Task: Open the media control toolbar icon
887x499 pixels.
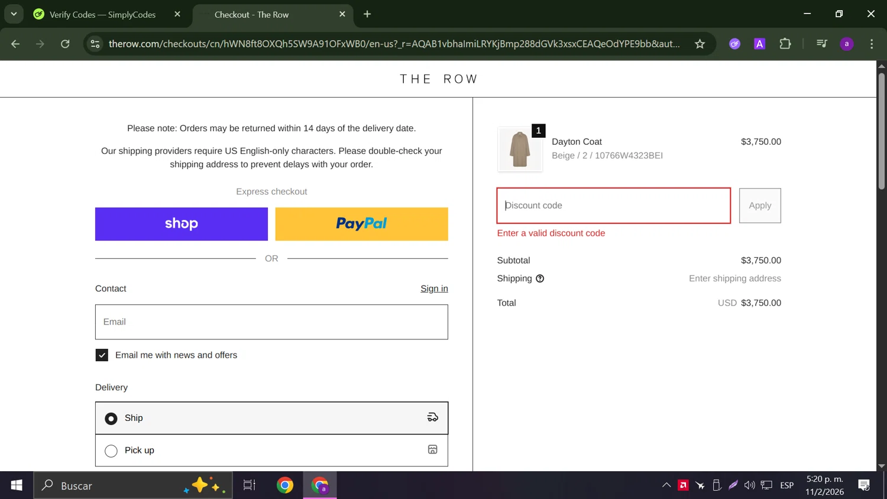Action: click(821, 44)
